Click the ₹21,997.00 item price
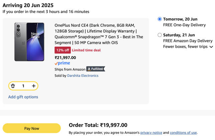The height and width of the screenshot is (140, 215). 65,57
